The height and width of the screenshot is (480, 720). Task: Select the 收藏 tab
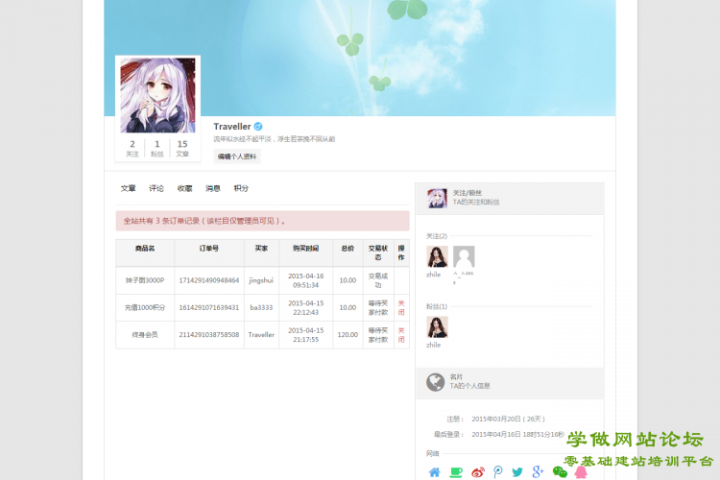[x=184, y=189]
